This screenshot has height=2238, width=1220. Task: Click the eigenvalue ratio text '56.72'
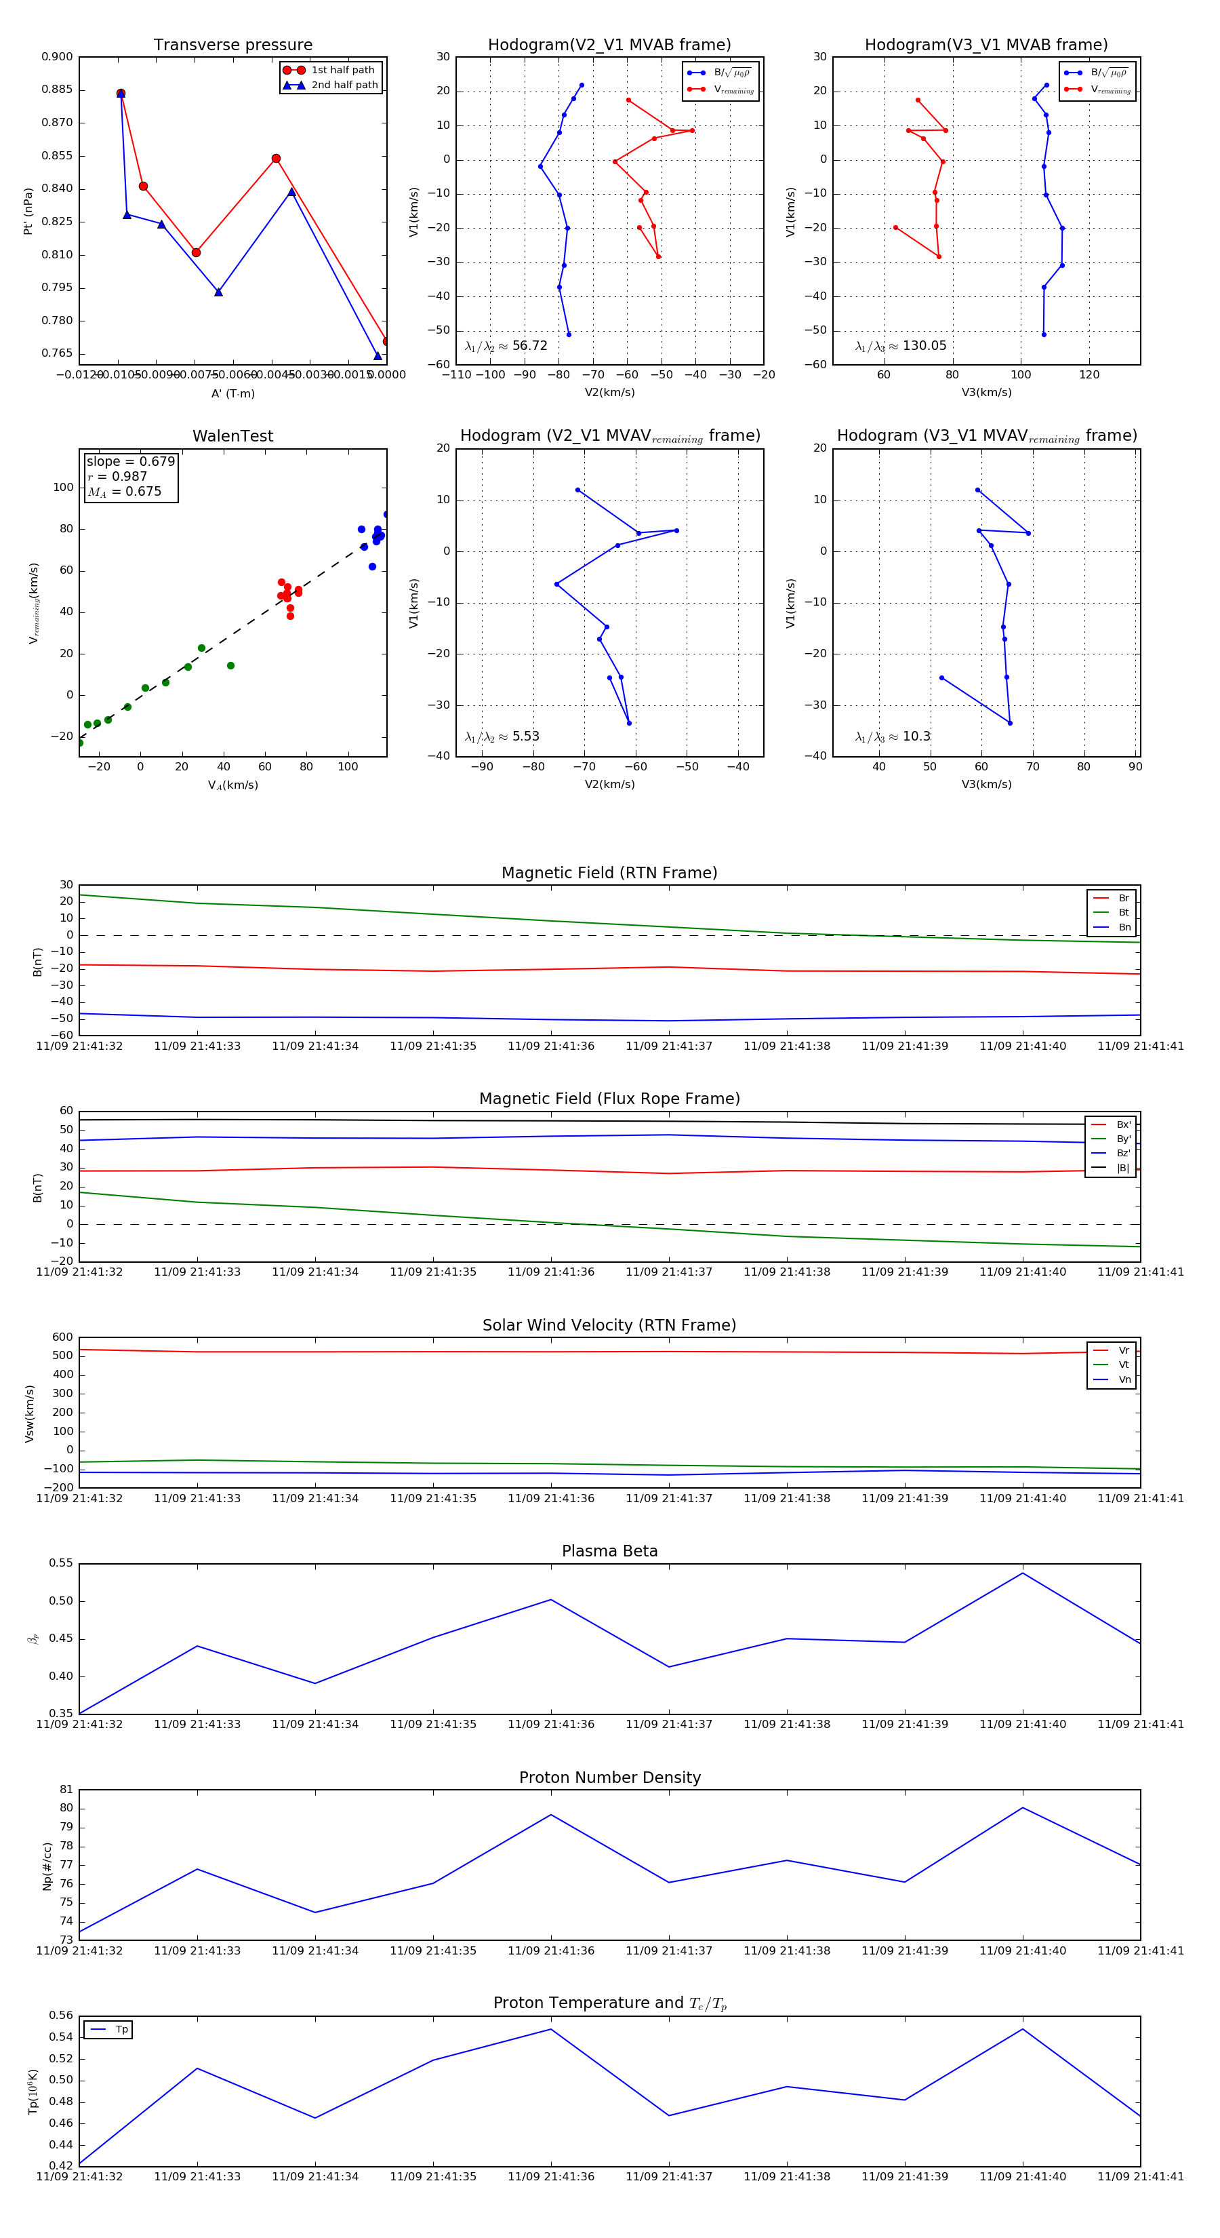[529, 346]
